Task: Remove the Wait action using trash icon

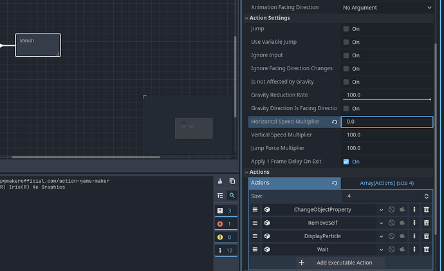Action: coord(426,249)
